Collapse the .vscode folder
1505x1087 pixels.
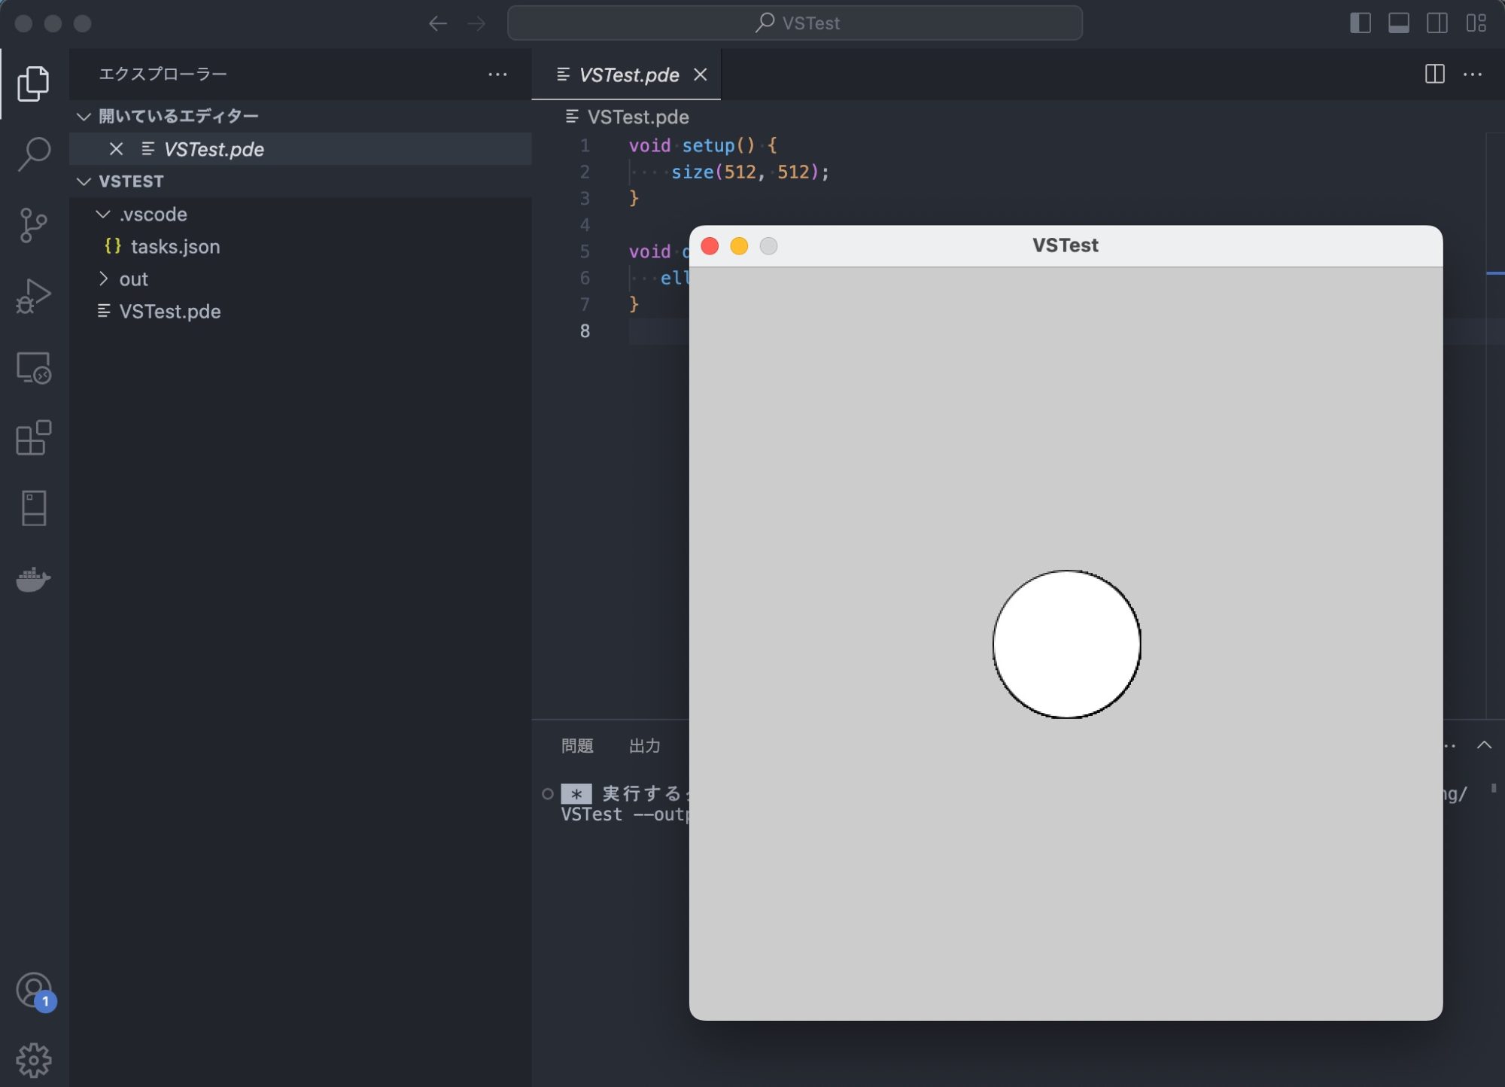pyautogui.click(x=103, y=215)
